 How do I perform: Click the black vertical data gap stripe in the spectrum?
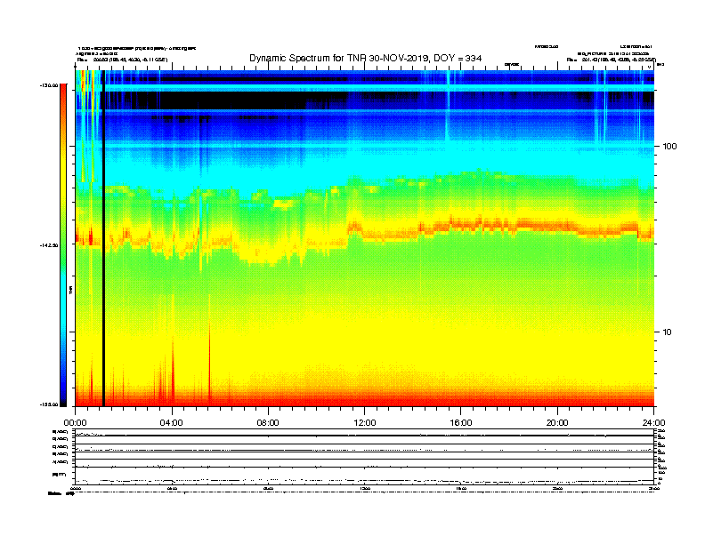[103, 238]
